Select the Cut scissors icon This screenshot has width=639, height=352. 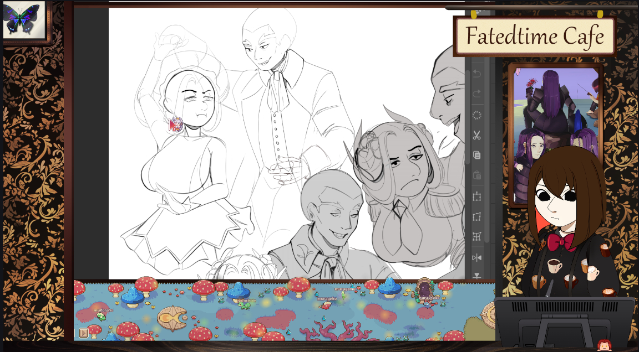476,136
